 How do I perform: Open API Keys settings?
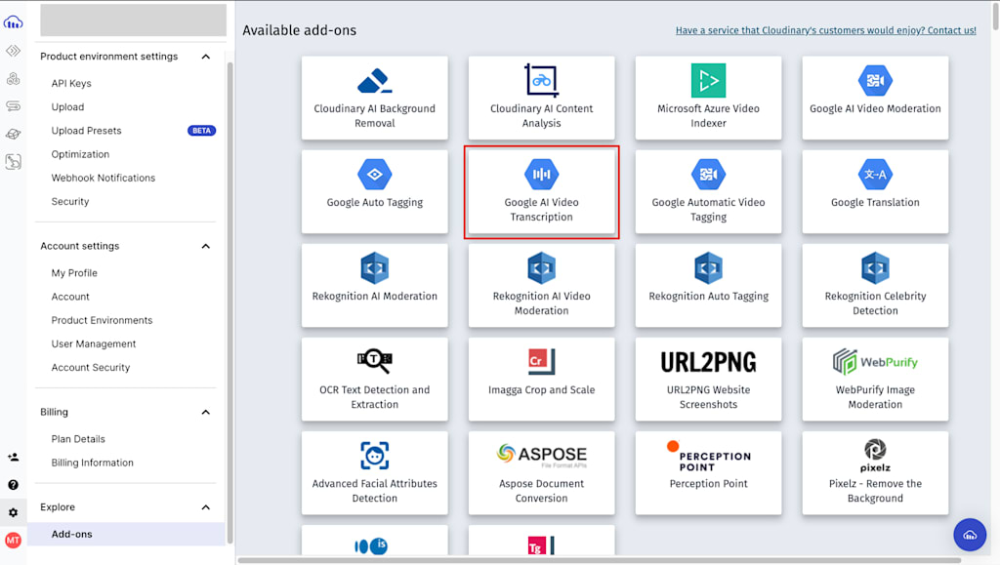pos(71,84)
